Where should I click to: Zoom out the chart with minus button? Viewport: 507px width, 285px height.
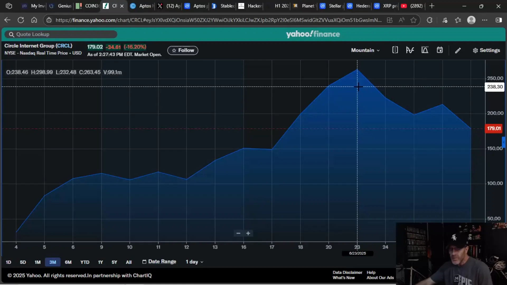tap(238, 233)
